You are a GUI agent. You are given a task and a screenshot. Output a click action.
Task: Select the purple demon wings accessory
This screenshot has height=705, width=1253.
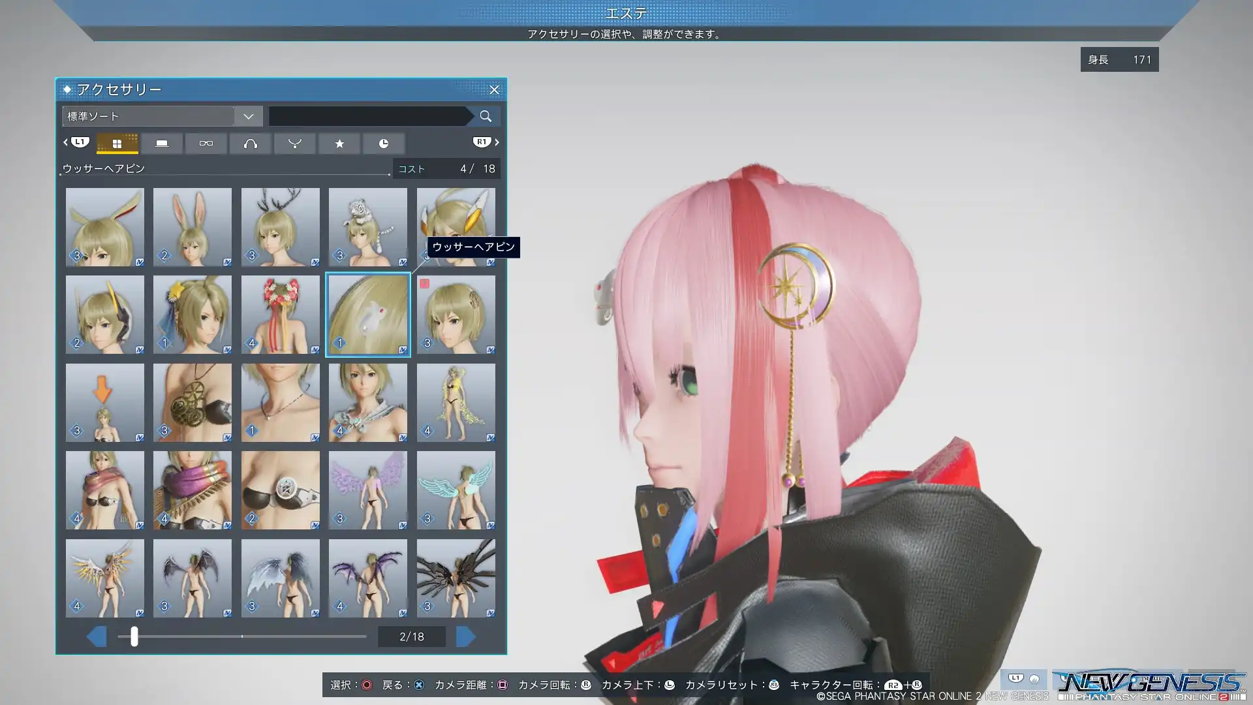pyautogui.click(x=368, y=578)
